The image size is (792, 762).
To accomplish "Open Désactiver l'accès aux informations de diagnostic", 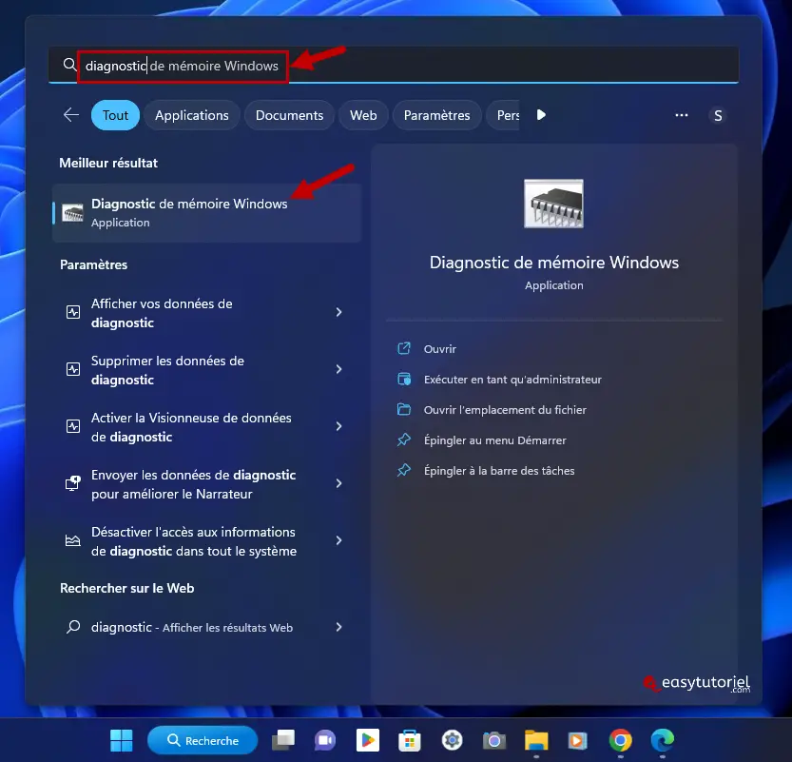I will click(x=206, y=541).
